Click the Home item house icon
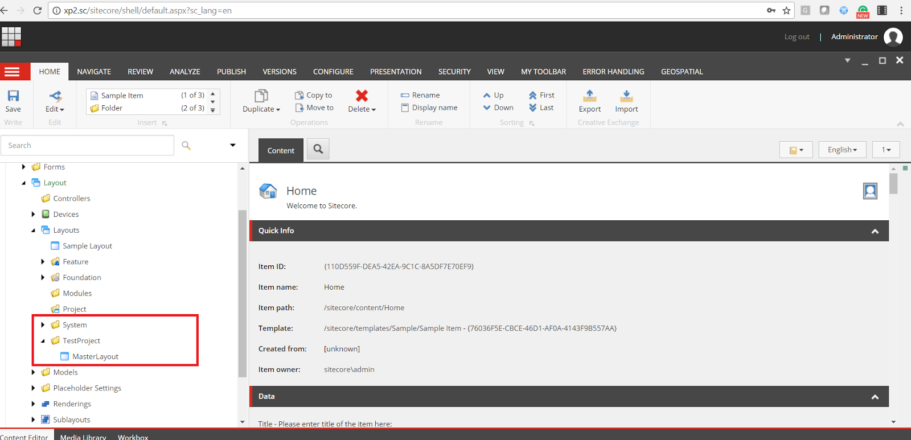 click(268, 191)
